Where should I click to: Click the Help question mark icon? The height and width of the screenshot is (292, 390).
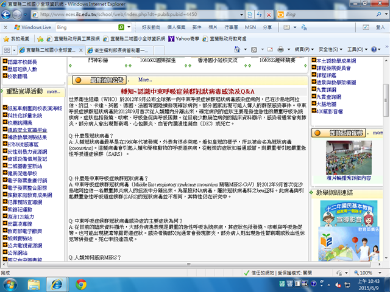pyautogui.click(x=374, y=49)
